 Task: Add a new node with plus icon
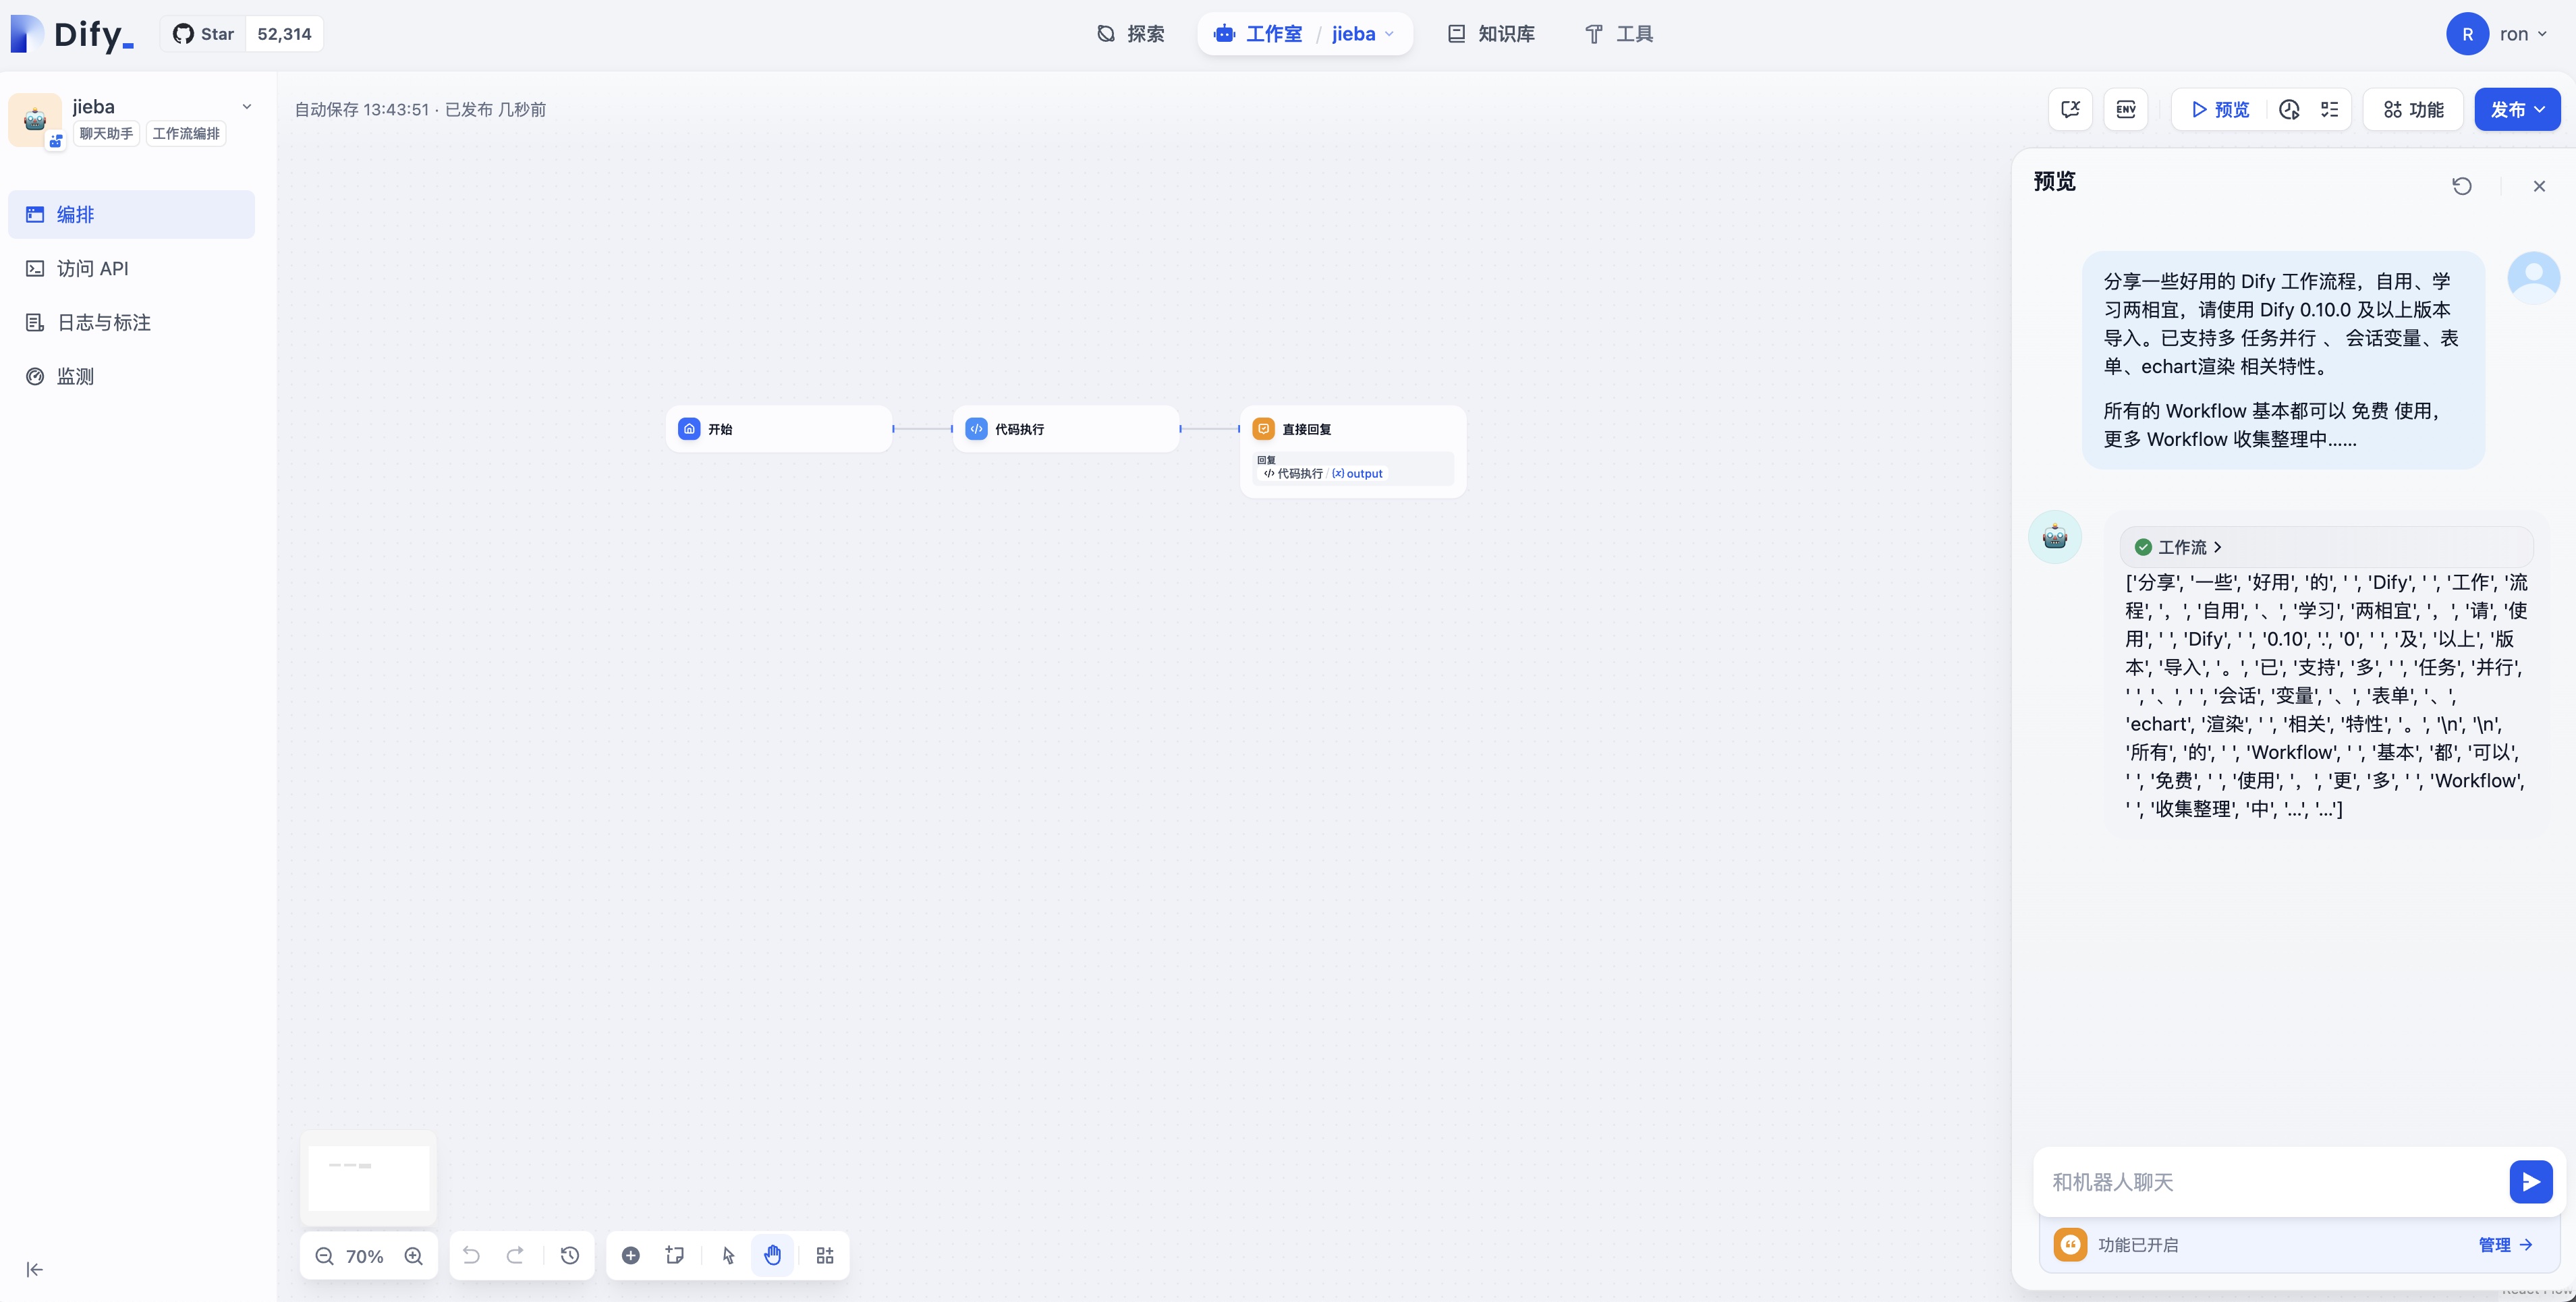[x=631, y=1256]
